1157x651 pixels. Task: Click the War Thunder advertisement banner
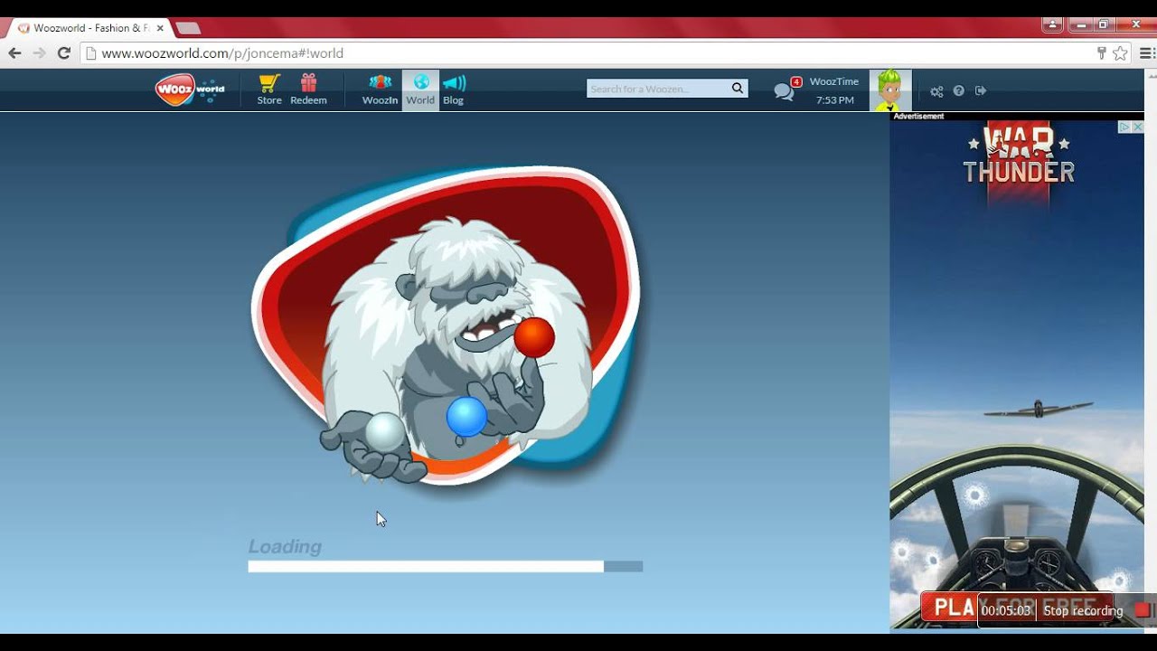click(1017, 374)
